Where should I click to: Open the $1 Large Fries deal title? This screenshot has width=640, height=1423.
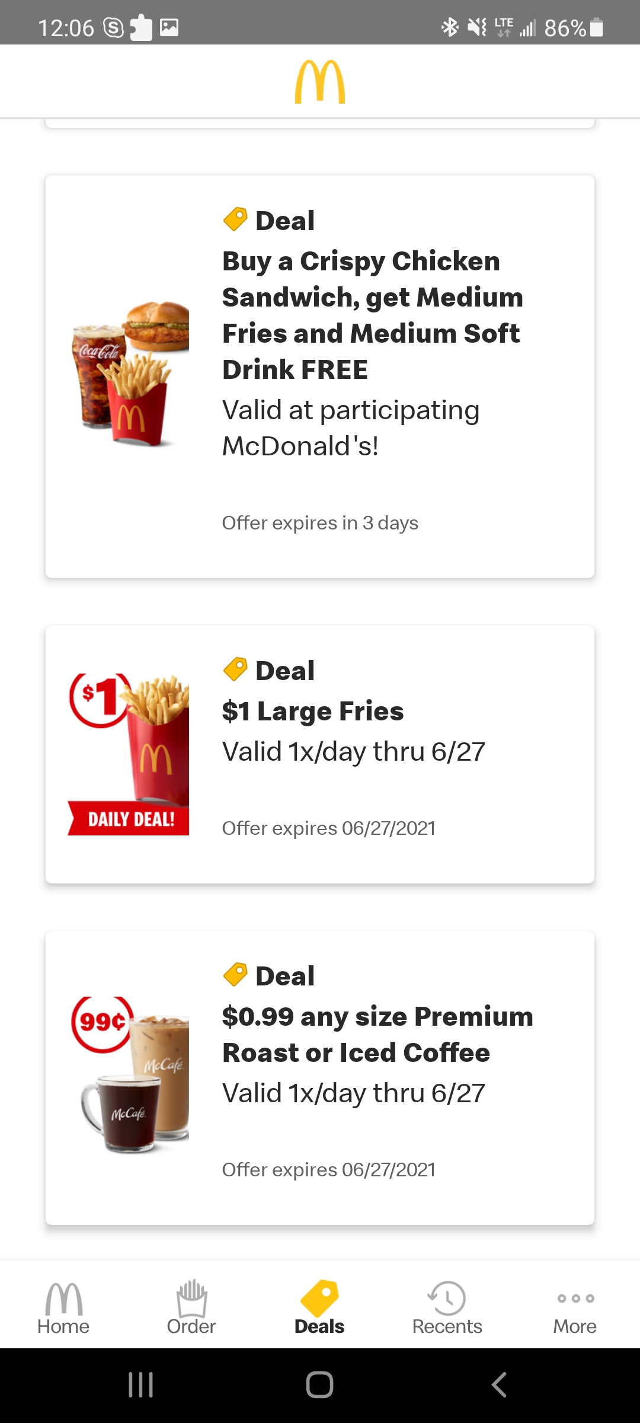(313, 711)
